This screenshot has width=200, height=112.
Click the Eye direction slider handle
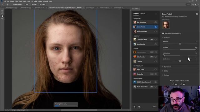click(x=180, y=61)
